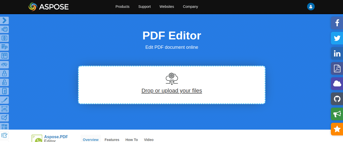The image size is (343, 142).
Task: Open the image resize tool icon
Action: pyautogui.click(x=4, y=109)
